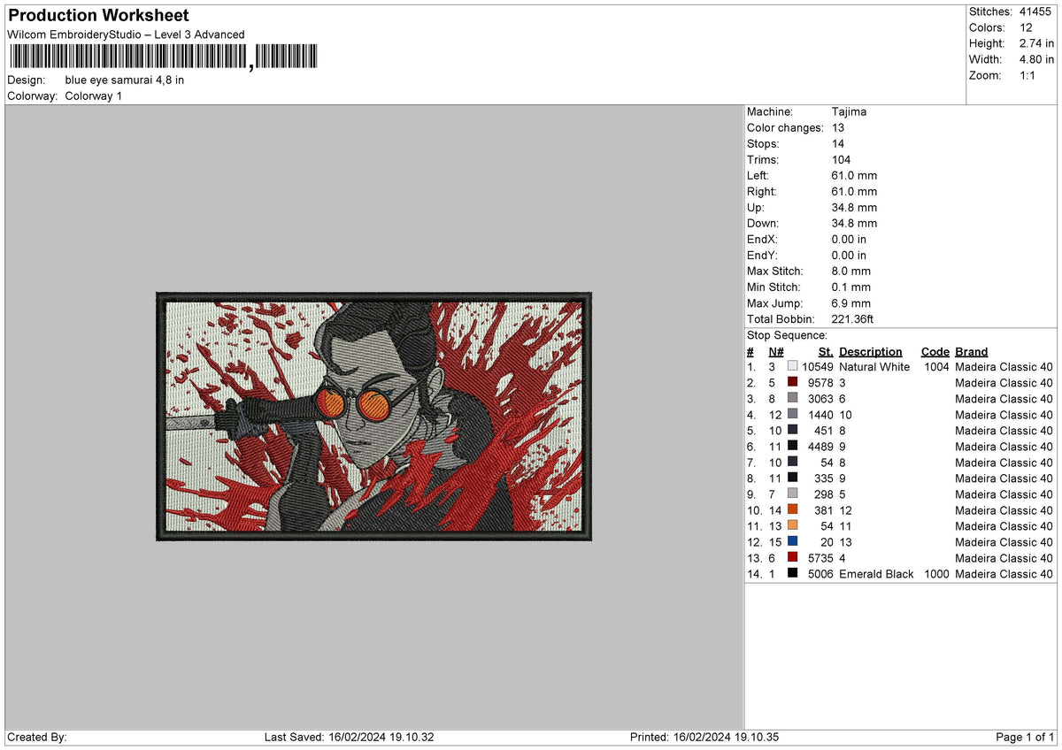Click stitch count 10549 in stop 1

coord(819,367)
